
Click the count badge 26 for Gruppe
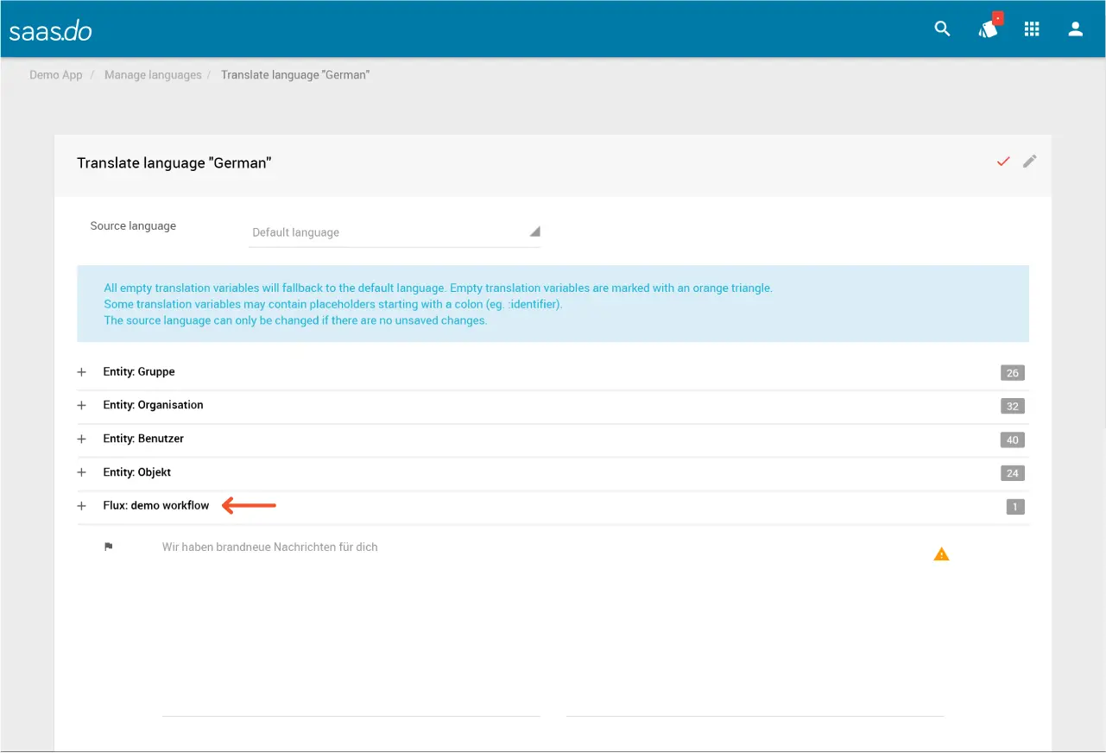[x=1012, y=373]
